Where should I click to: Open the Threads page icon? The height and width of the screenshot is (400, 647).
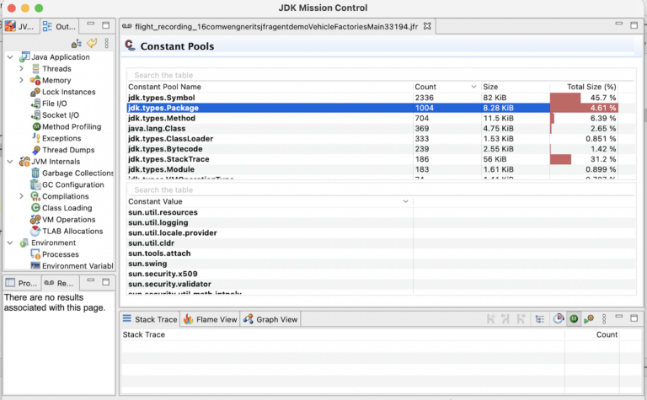(35, 68)
